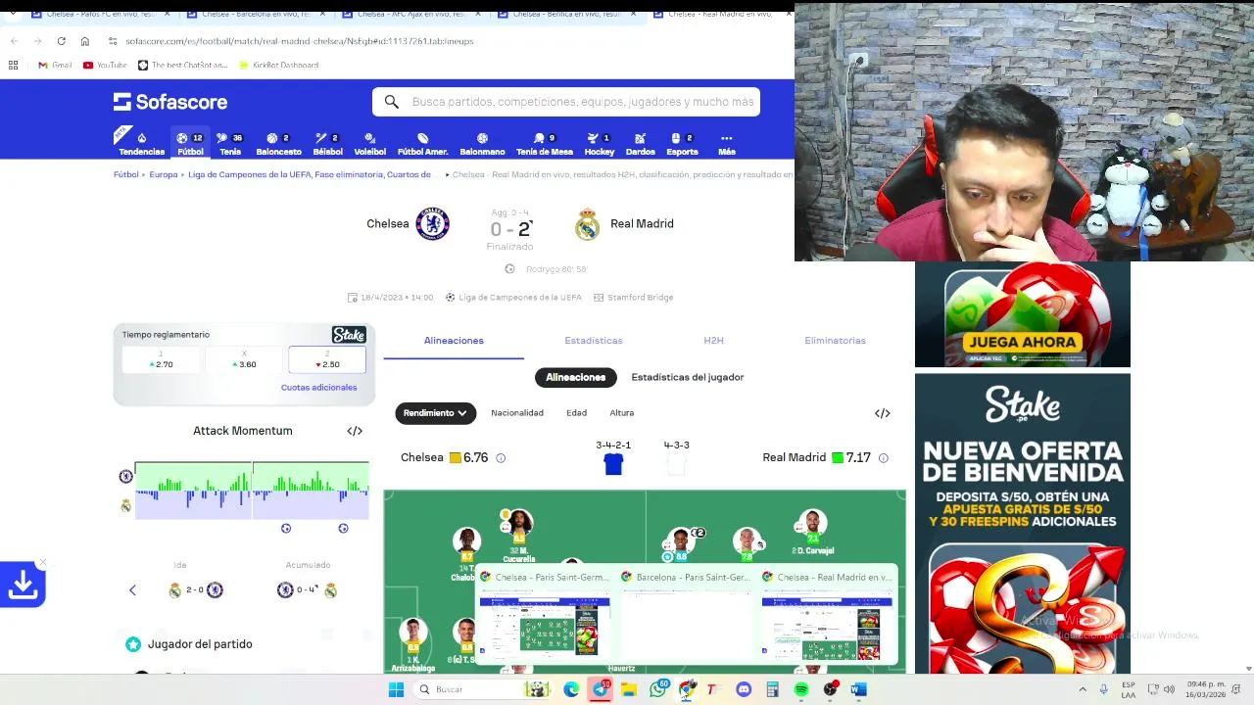The image size is (1254, 705).
Task: Reload the page in the browser
Action: tap(61, 41)
